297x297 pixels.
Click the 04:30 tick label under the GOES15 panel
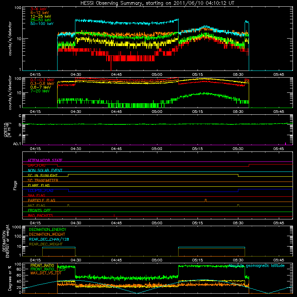pyautogui.click(x=76, y=149)
